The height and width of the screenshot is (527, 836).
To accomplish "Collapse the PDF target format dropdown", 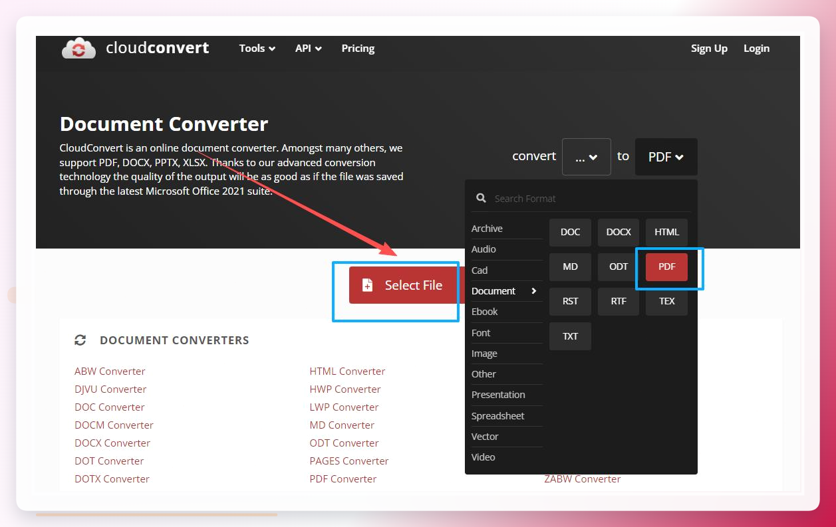I will click(x=666, y=157).
